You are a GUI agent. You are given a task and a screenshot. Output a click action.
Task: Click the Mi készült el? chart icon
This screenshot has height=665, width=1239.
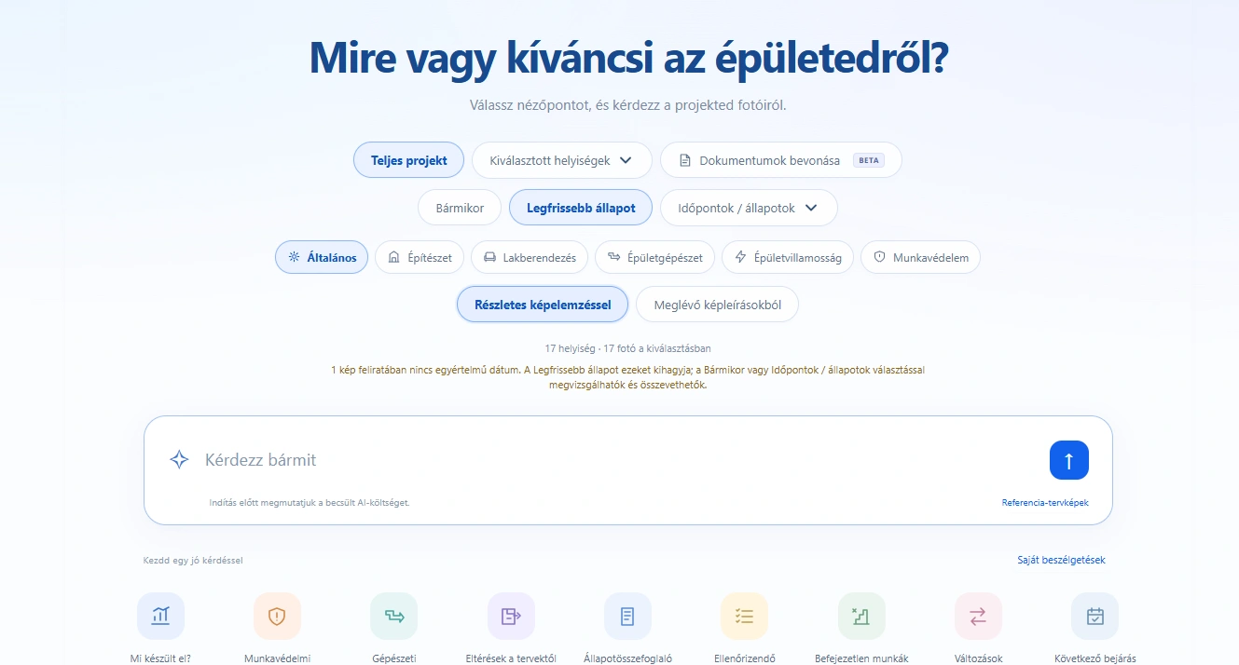(x=160, y=616)
